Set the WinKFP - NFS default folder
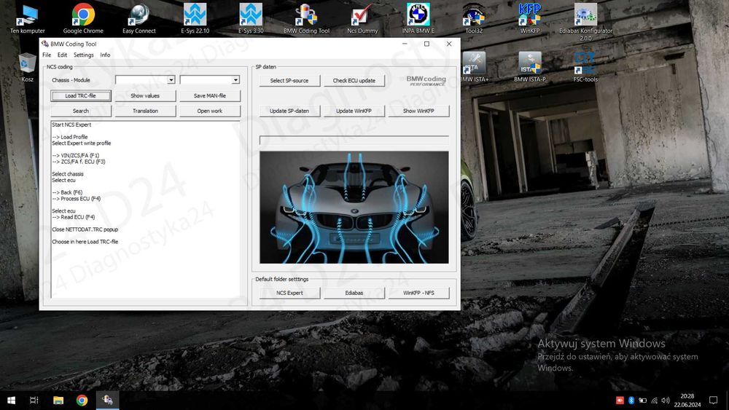Image resolution: width=729 pixels, height=410 pixels. (x=418, y=293)
